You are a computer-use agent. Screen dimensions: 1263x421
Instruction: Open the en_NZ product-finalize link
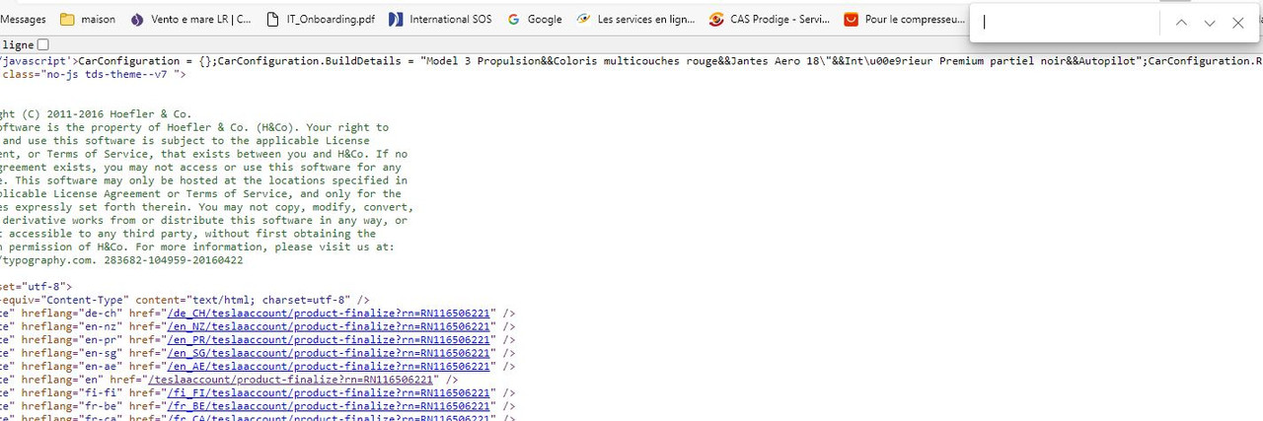[x=331, y=327]
